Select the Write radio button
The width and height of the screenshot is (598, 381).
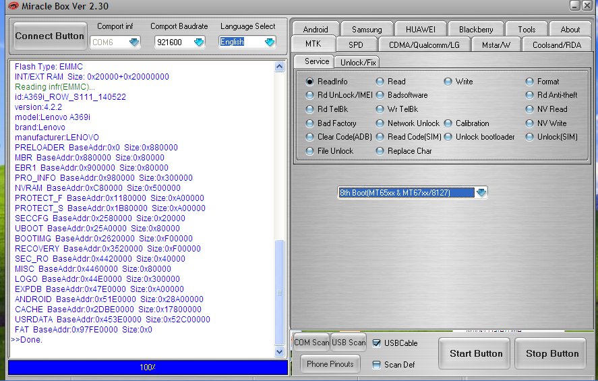click(448, 82)
